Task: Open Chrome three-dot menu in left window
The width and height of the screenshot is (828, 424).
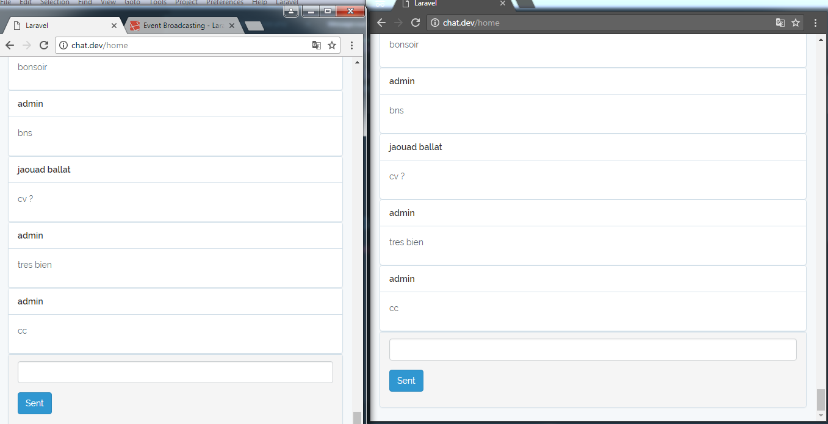Action: click(x=352, y=45)
